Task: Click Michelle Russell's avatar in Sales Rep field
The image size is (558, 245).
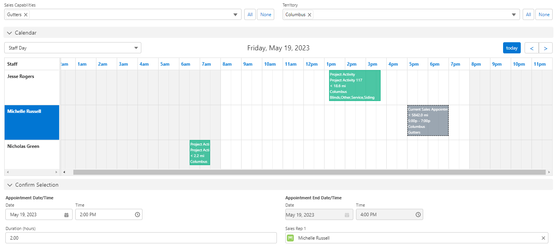Action: click(x=290, y=238)
